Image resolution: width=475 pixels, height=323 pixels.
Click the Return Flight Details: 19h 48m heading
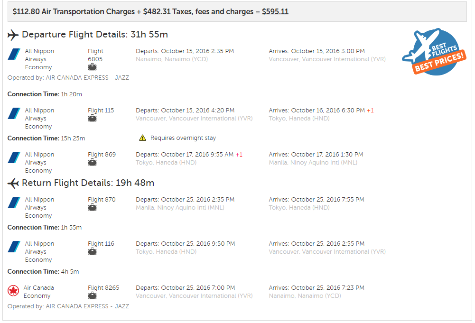click(88, 183)
